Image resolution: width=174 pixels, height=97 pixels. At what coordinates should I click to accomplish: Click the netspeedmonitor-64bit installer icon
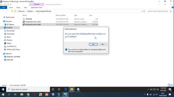24,25
